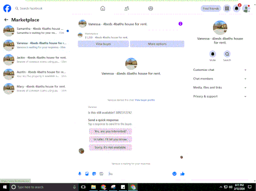Click the purple conversation info icon
Image resolution: width=256 pixels, height=191 pixels.
pos(180,24)
